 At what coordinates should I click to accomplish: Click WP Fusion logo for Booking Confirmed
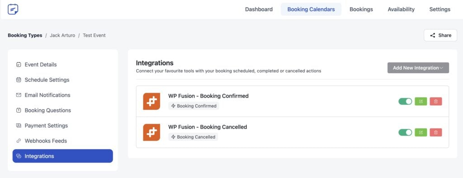coord(151,101)
